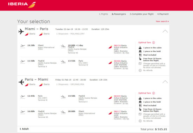Select the 2. Passengers step

(x=119, y=14)
